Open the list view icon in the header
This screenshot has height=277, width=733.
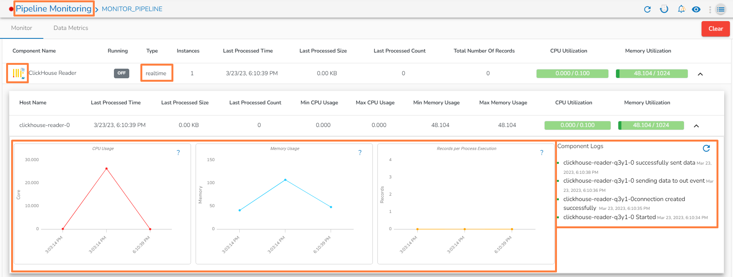[x=721, y=9]
